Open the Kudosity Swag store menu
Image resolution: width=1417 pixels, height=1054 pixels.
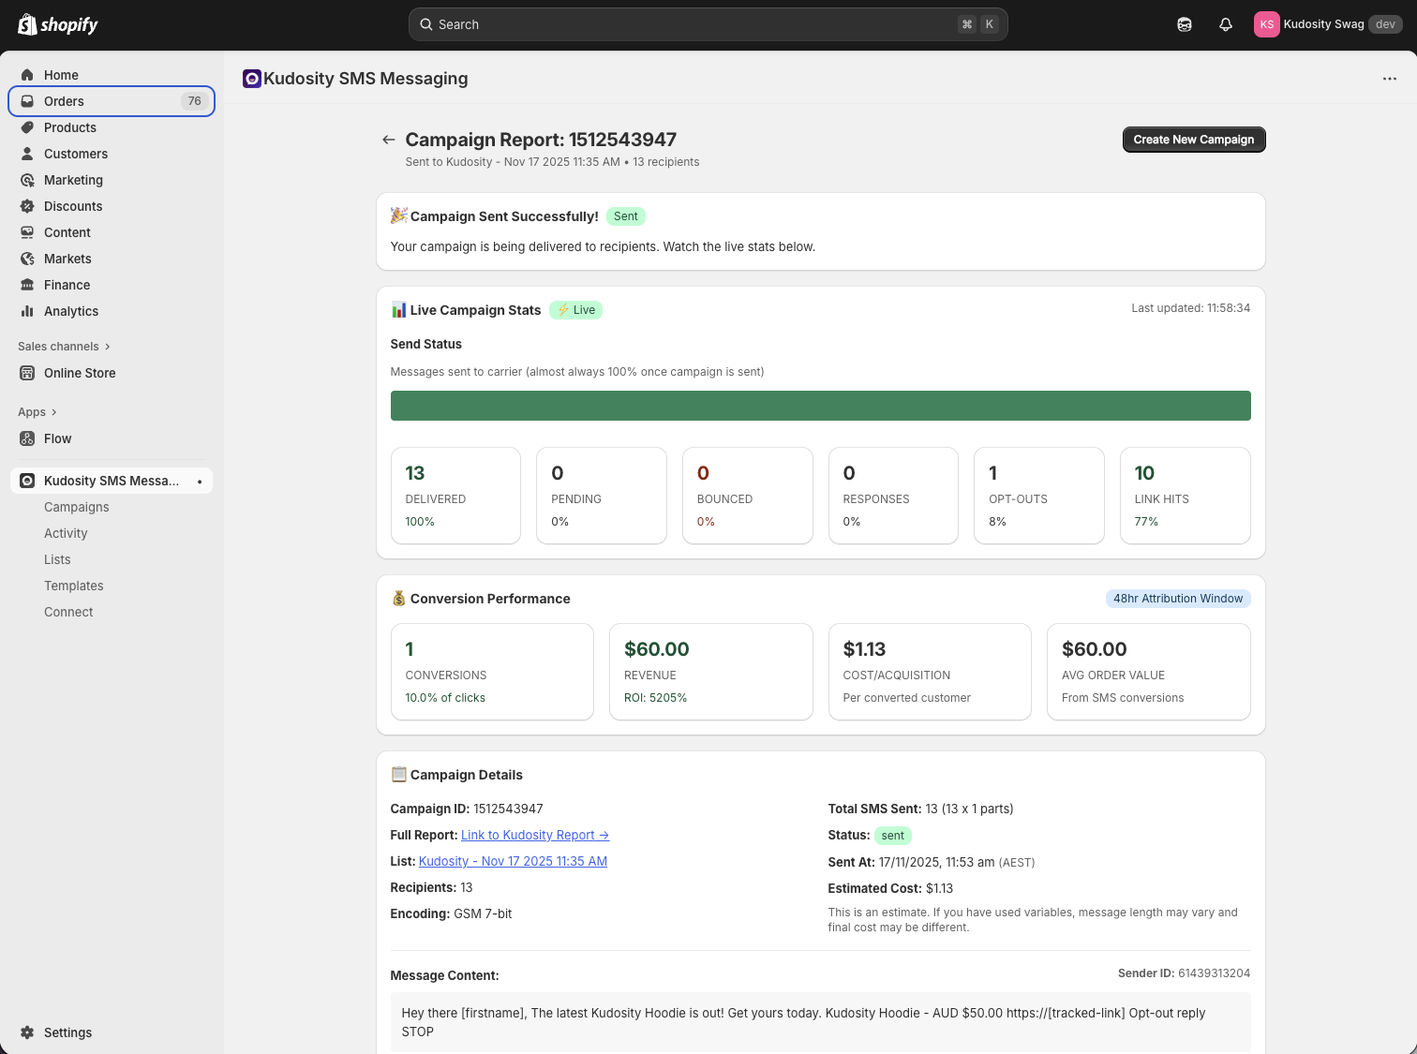[1328, 24]
